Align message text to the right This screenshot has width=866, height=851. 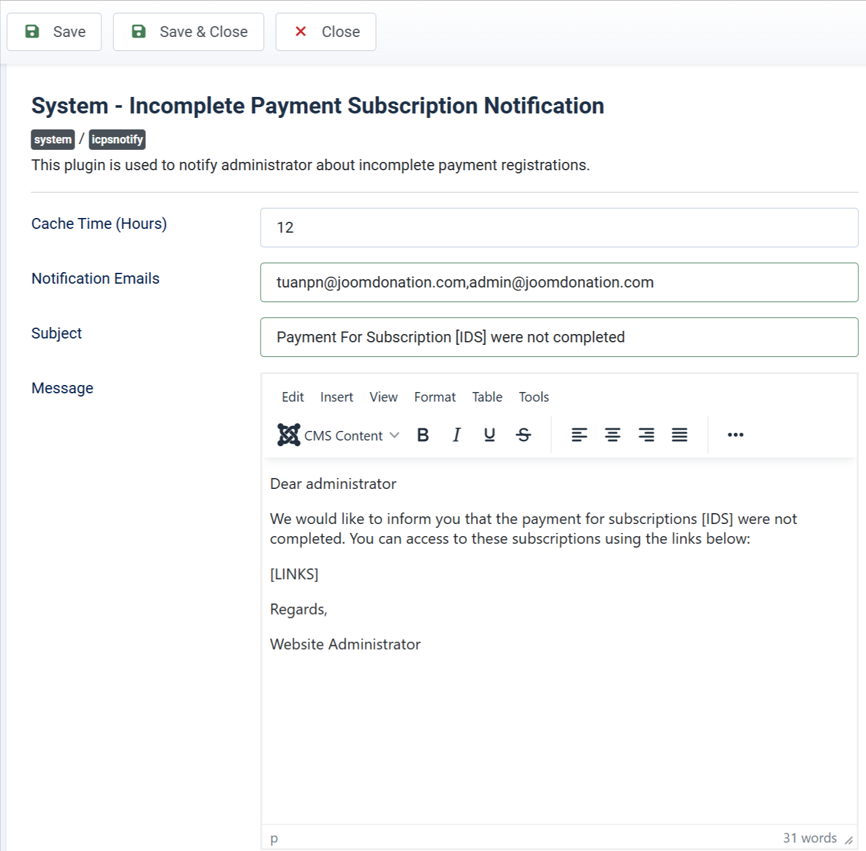tap(646, 435)
